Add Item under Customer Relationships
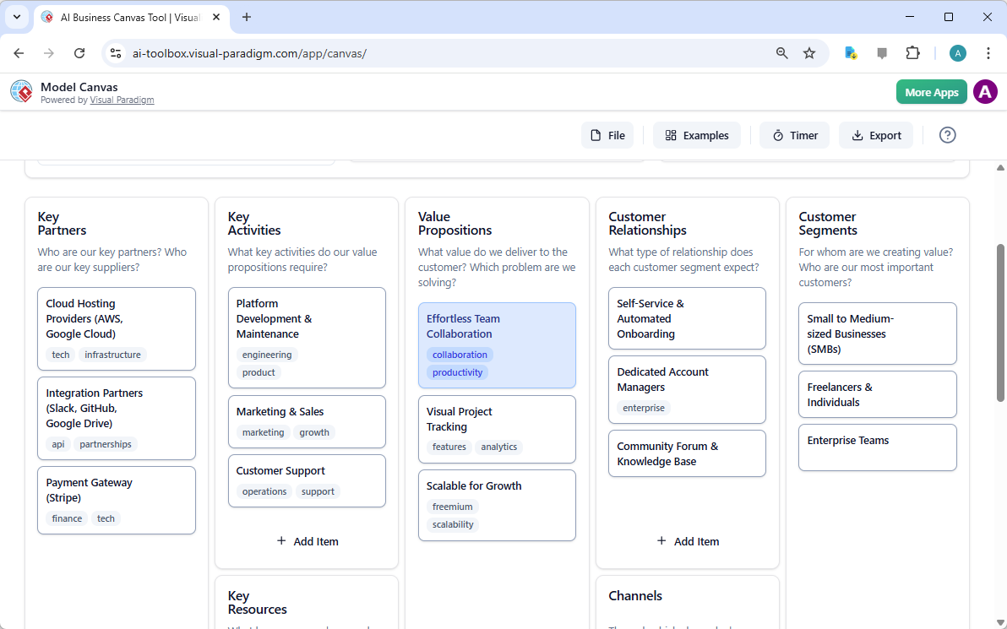 (x=688, y=541)
